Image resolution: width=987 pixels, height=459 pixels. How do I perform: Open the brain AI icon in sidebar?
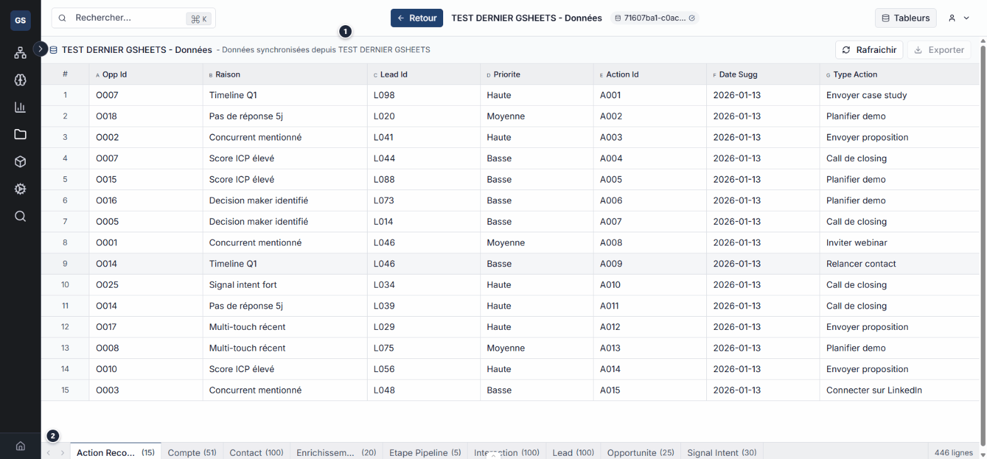tap(20, 80)
